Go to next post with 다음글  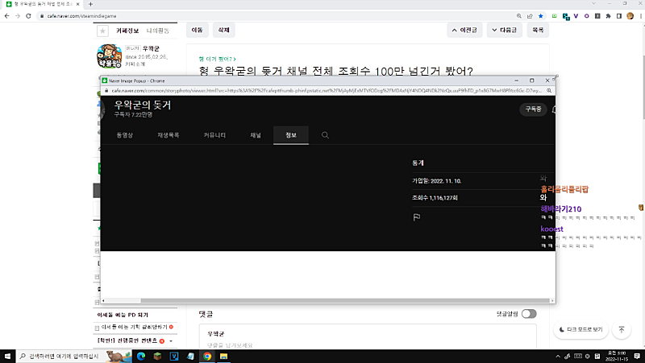click(x=506, y=30)
